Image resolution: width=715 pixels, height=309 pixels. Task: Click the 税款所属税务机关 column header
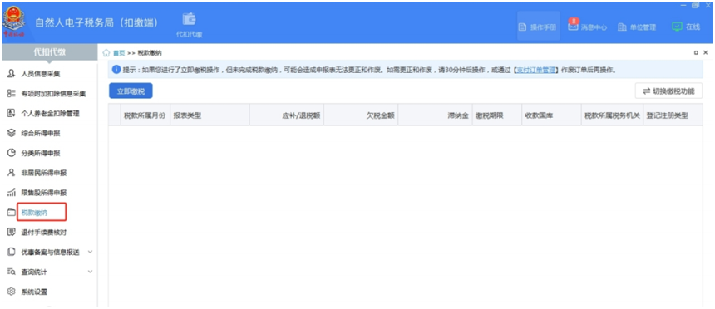click(613, 115)
